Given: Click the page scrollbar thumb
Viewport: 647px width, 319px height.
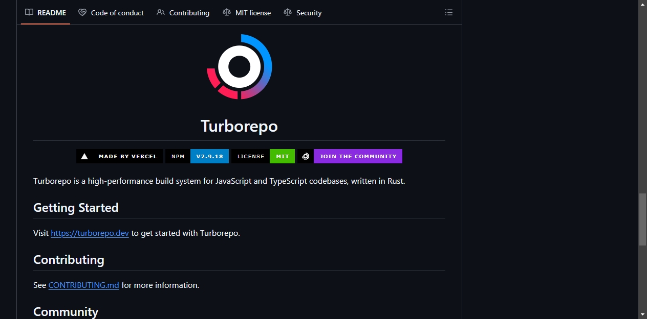Looking at the screenshot, I should [x=642, y=219].
